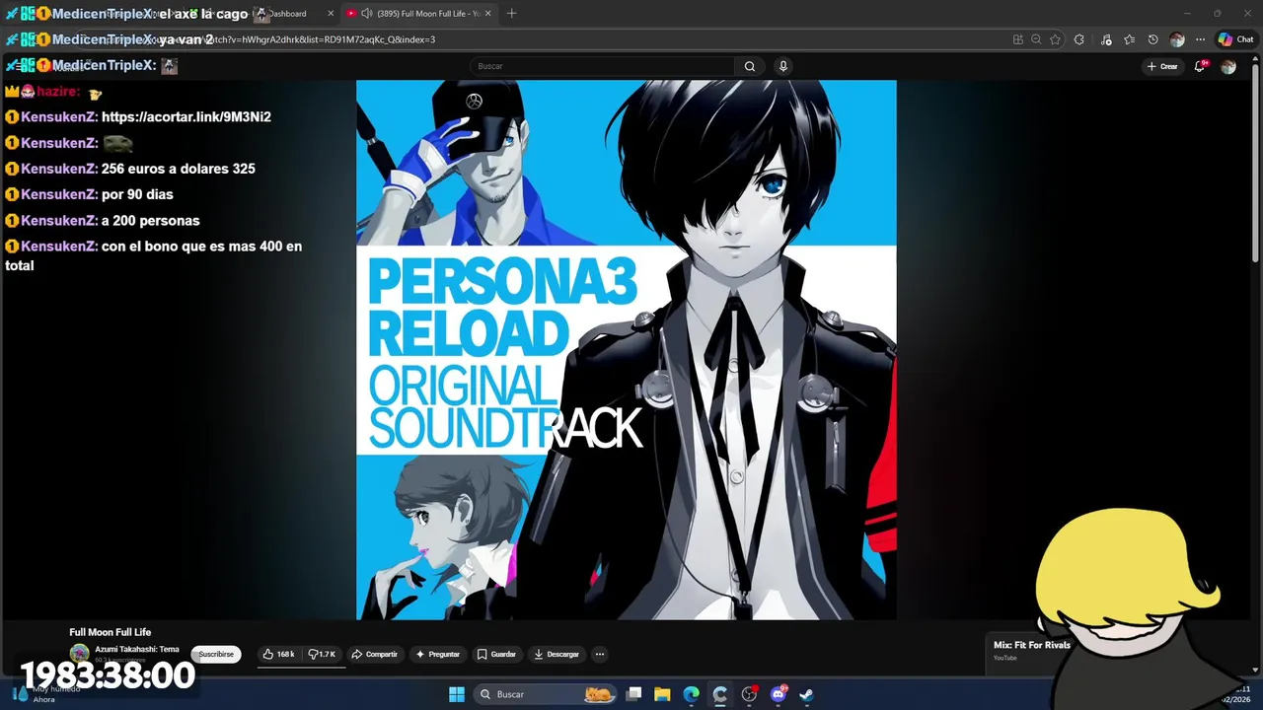Click the Guardar button
This screenshot has height=710, width=1263.
[x=496, y=654]
